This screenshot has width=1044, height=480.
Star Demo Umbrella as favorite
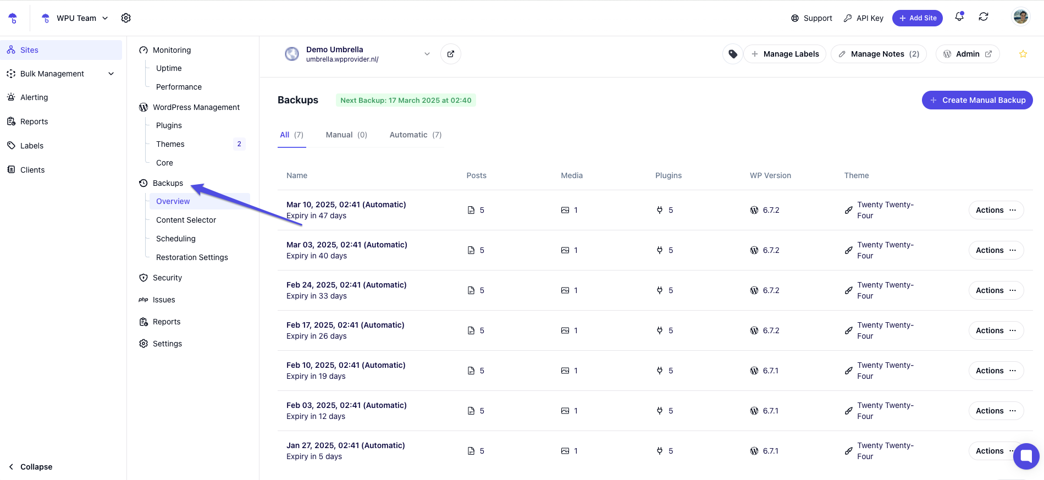(x=1023, y=54)
